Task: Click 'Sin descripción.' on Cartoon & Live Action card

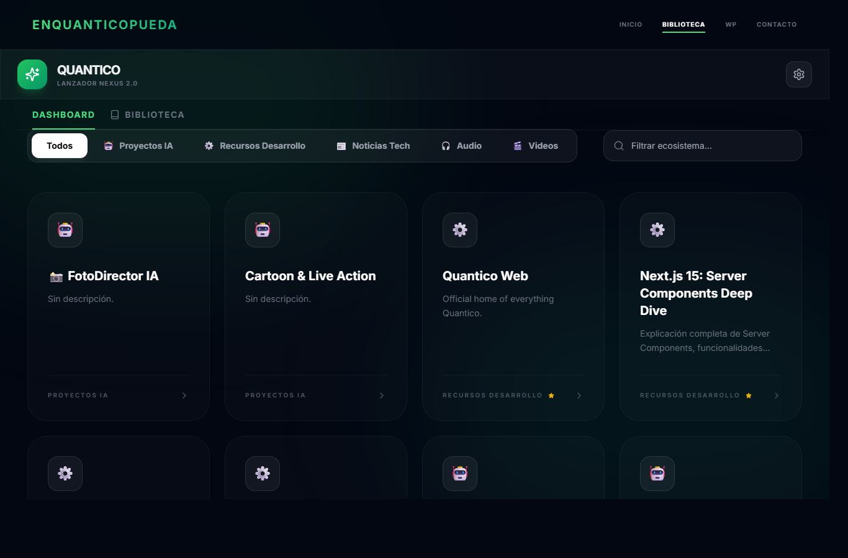Action: tap(278, 299)
